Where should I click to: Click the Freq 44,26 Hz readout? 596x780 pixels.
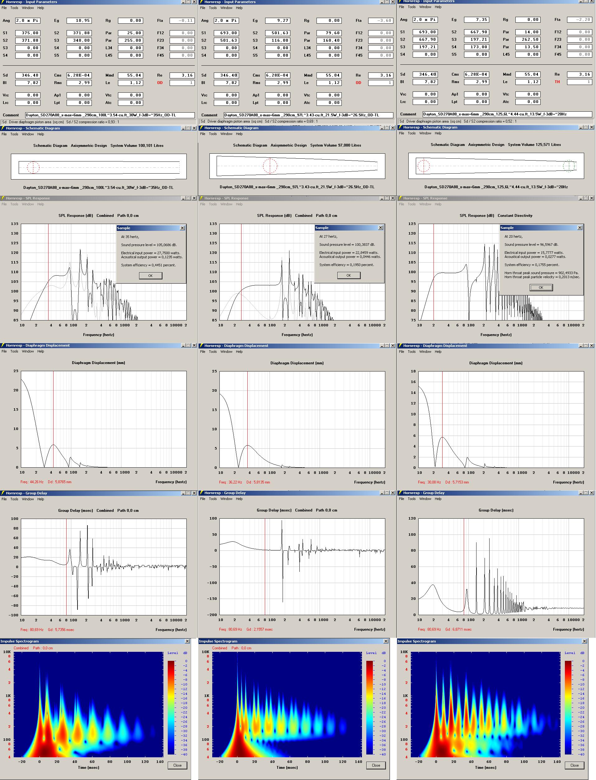tap(32, 482)
